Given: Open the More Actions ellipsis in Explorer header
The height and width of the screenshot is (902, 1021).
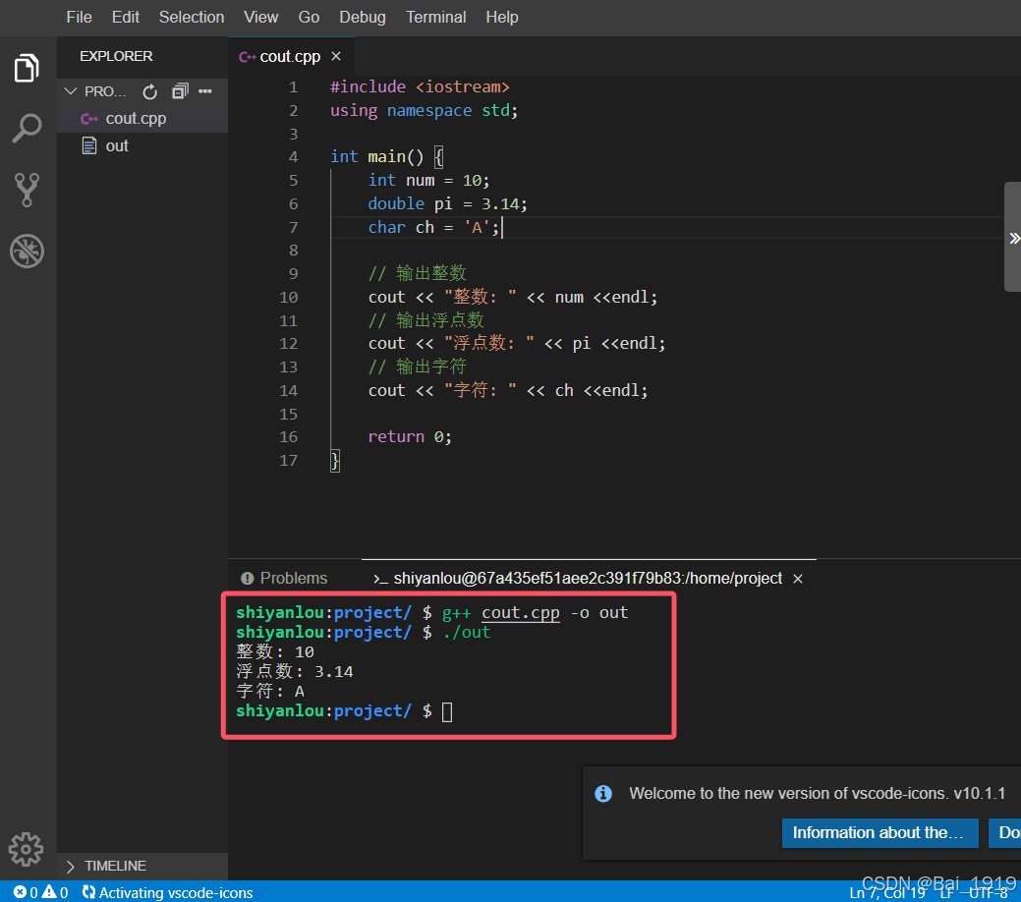Looking at the screenshot, I should pyautogui.click(x=203, y=90).
